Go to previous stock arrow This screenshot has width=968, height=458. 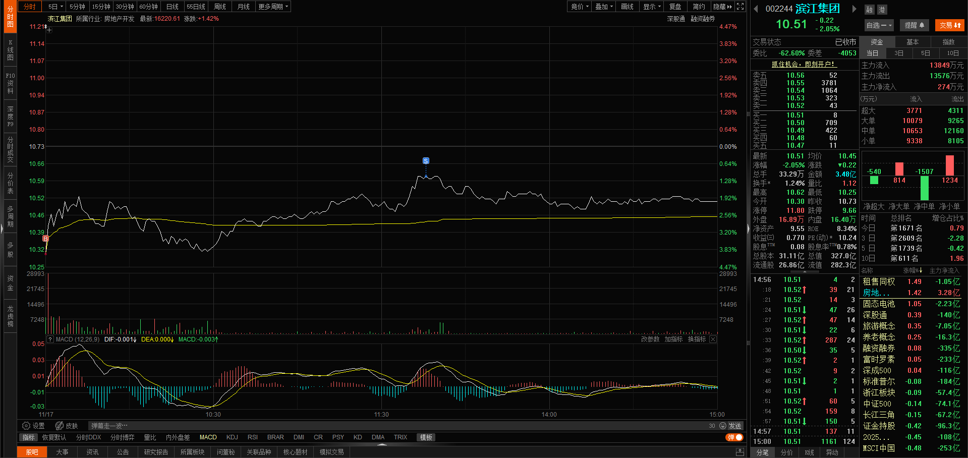tap(756, 9)
